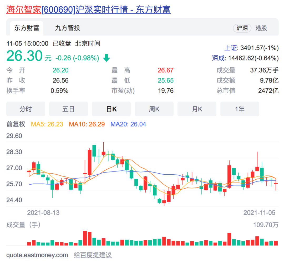Click the green price-down arrow icon
Image resolution: width=284 pixels, height=263 pixels.
pos(106,57)
